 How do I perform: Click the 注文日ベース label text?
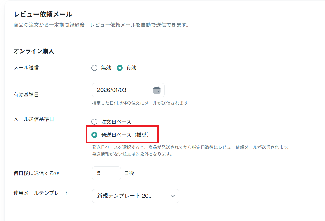click(116, 122)
